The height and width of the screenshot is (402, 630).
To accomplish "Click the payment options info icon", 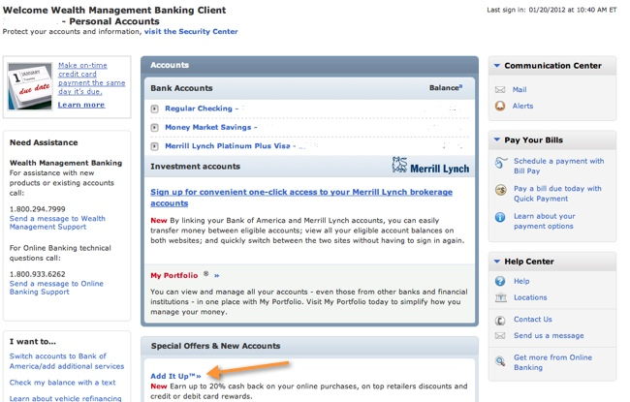I will (500, 217).
